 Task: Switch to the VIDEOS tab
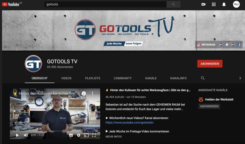(66, 78)
